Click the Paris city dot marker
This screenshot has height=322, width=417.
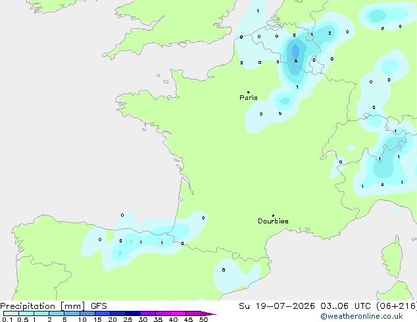(x=249, y=92)
